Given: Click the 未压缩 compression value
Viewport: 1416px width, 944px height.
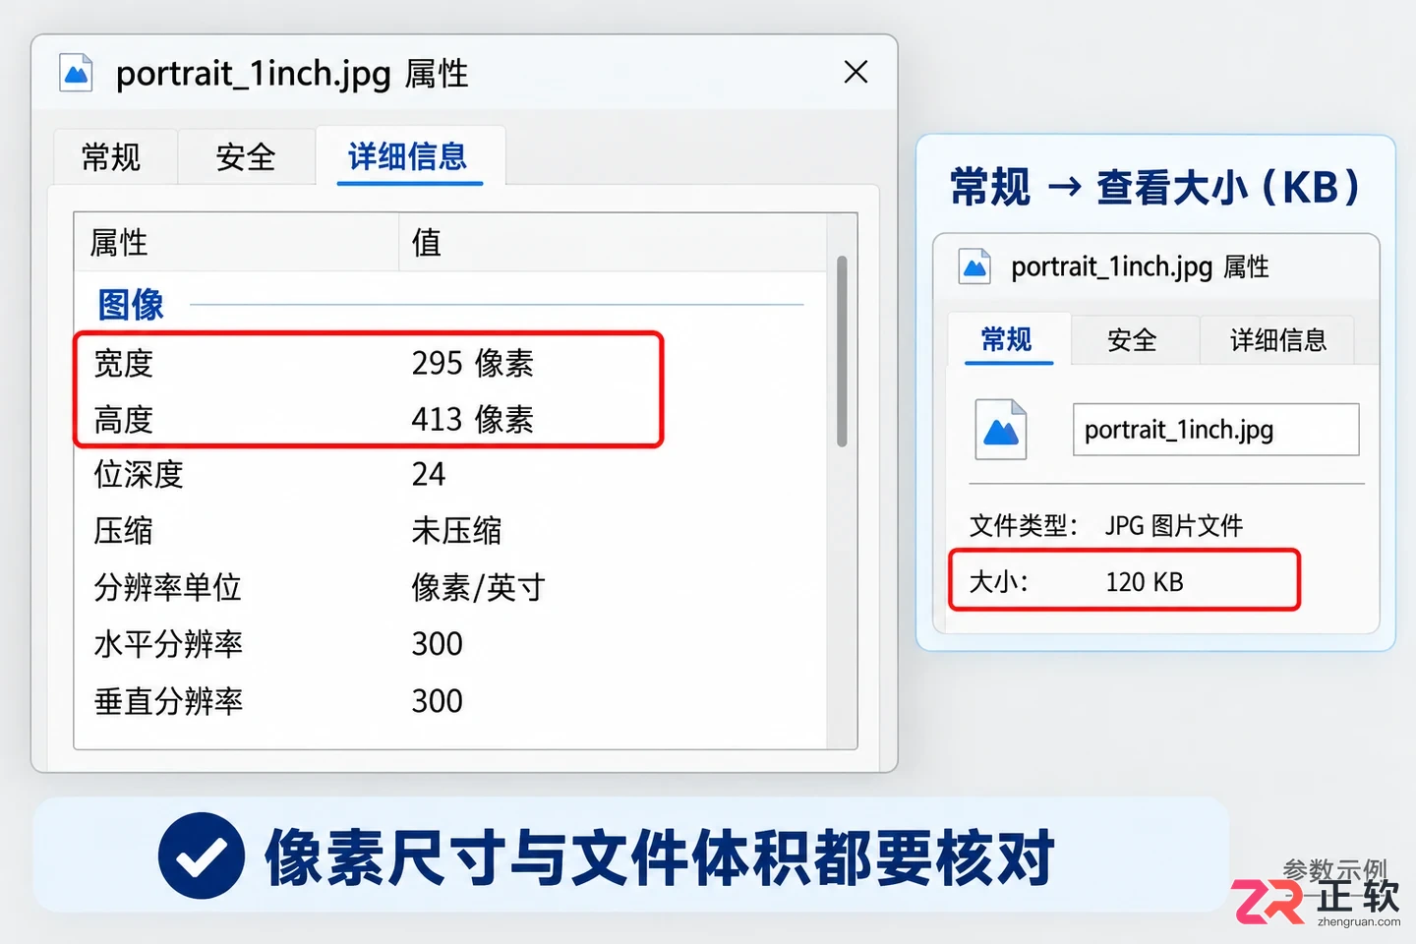Looking at the screenshot, I should click(456, 531).
